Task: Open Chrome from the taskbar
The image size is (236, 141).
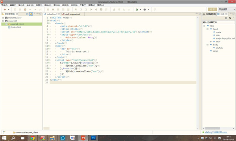Action: (x=32, y=138)
